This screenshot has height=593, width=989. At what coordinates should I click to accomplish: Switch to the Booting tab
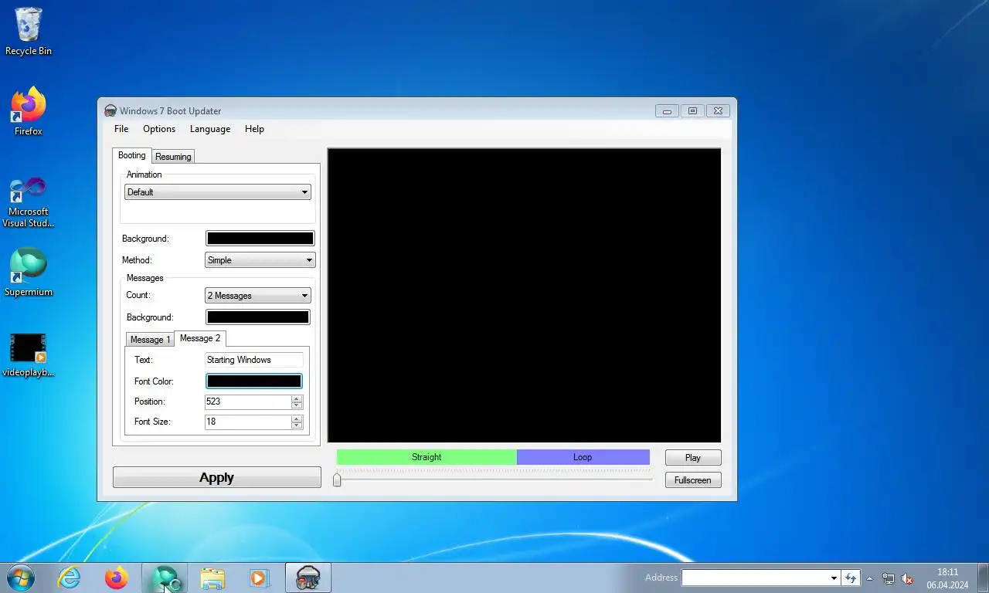tap(131, 155)
